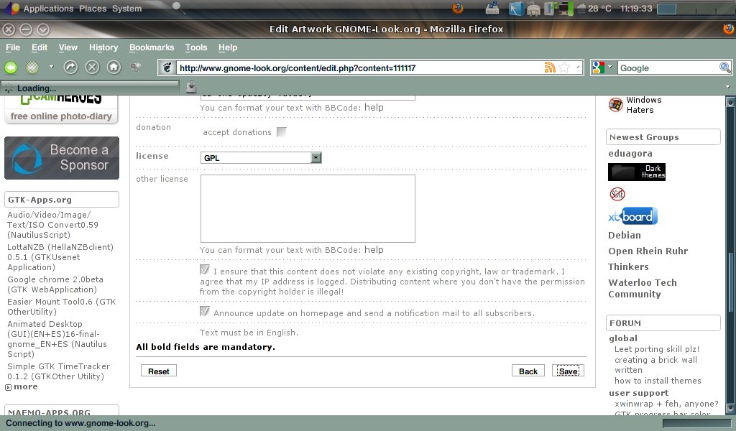Click the red SCAT circle group icon
736x431 pixels.
(617, 194)
